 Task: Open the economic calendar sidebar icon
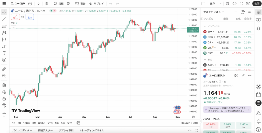tap(258, 95)
